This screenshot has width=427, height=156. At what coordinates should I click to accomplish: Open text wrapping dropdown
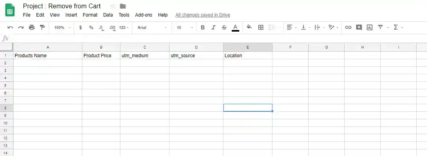click(319, 27)
